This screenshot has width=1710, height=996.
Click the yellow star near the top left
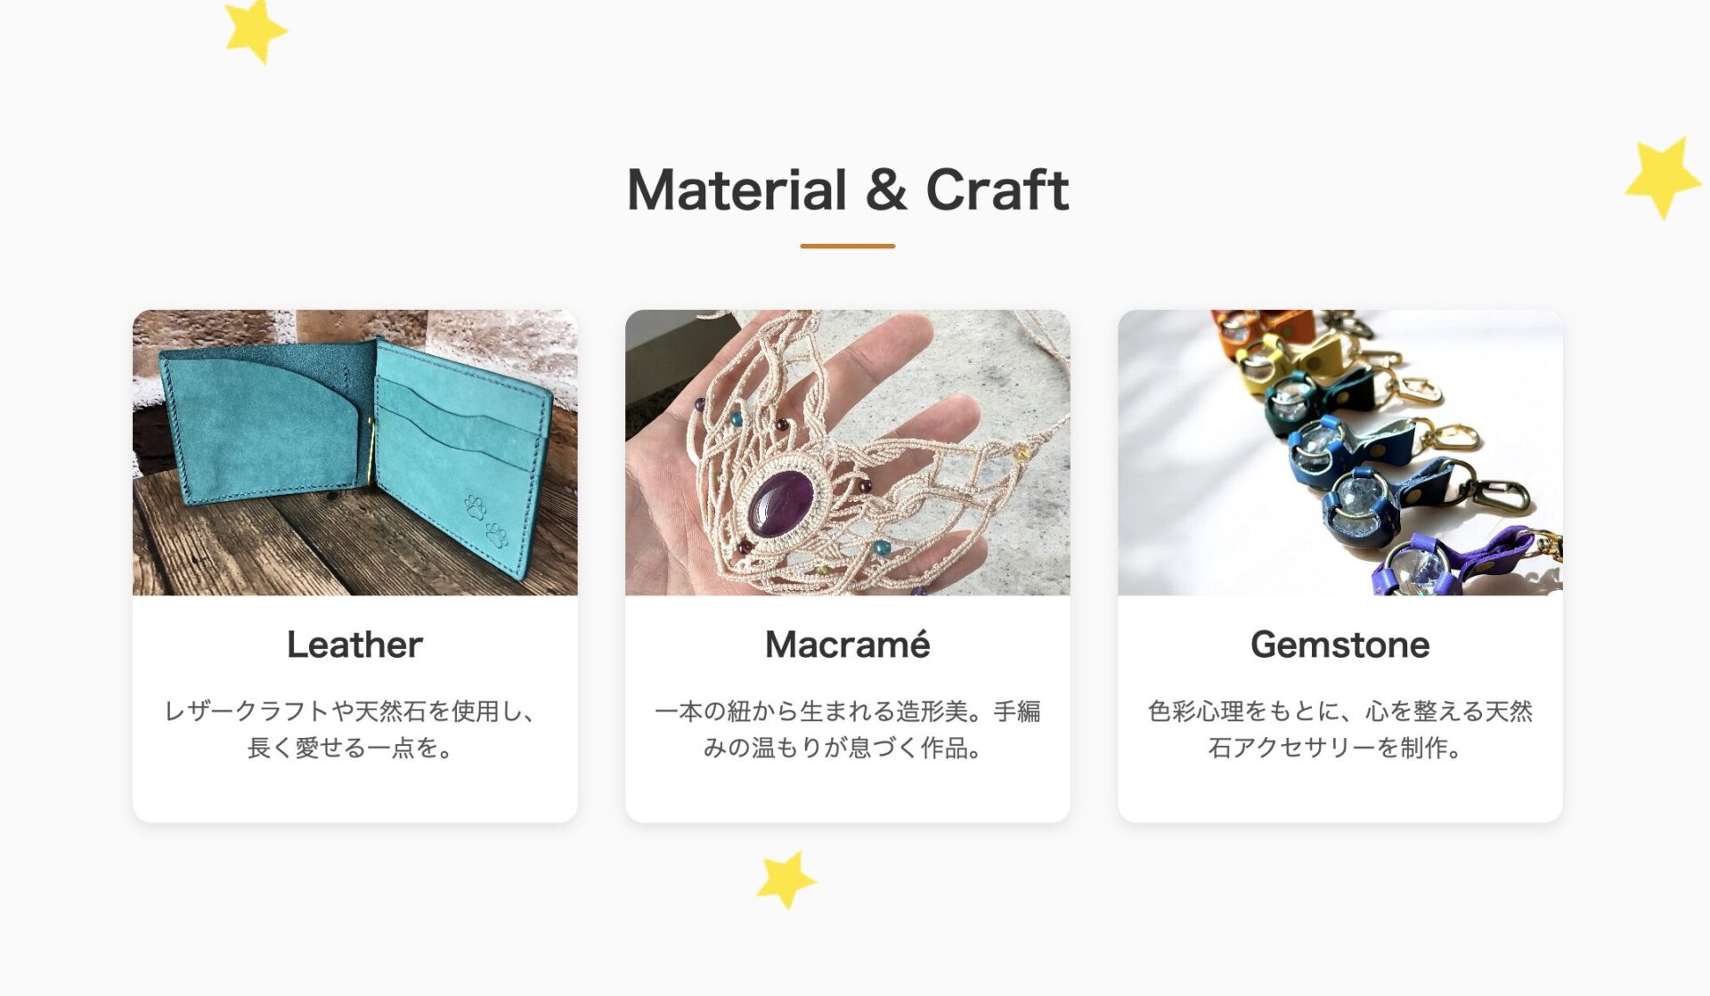255,30
